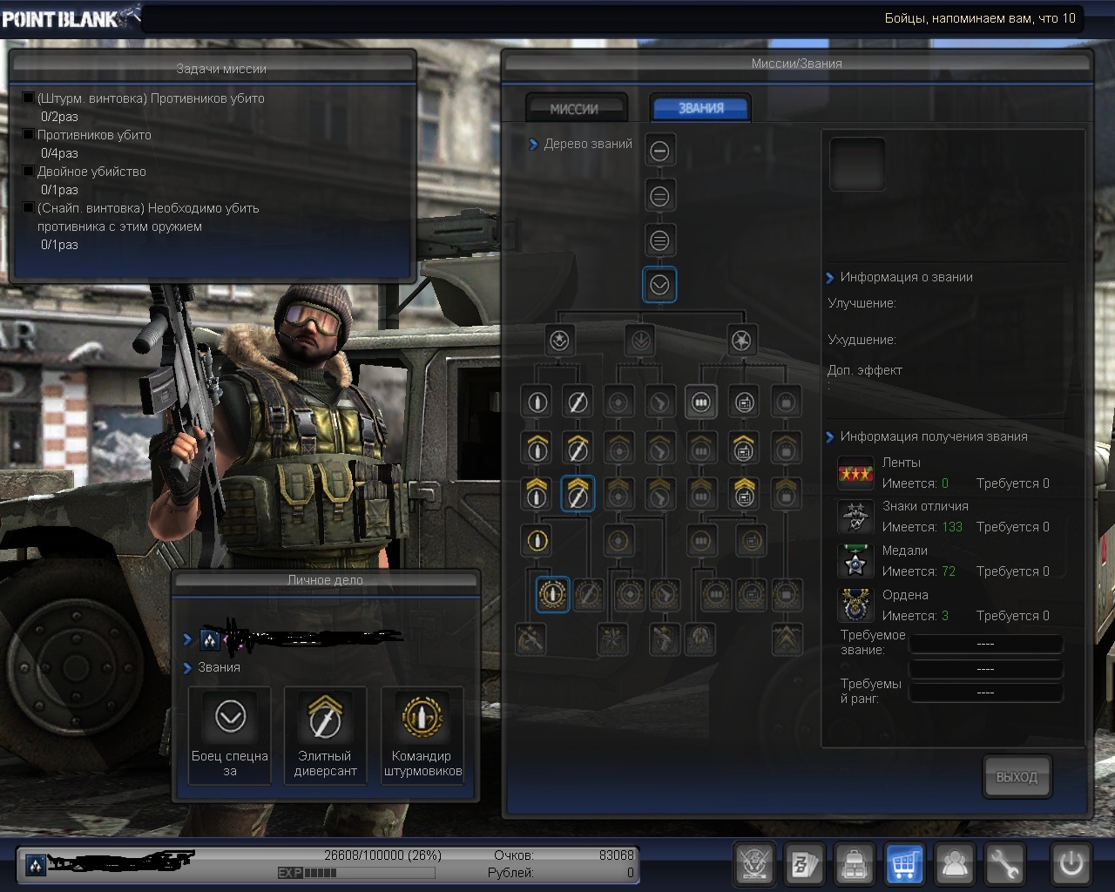Select the highlighted chevron-circle rank node
The height and width of the screenshot is (892, 1115).
coord(659,284)
